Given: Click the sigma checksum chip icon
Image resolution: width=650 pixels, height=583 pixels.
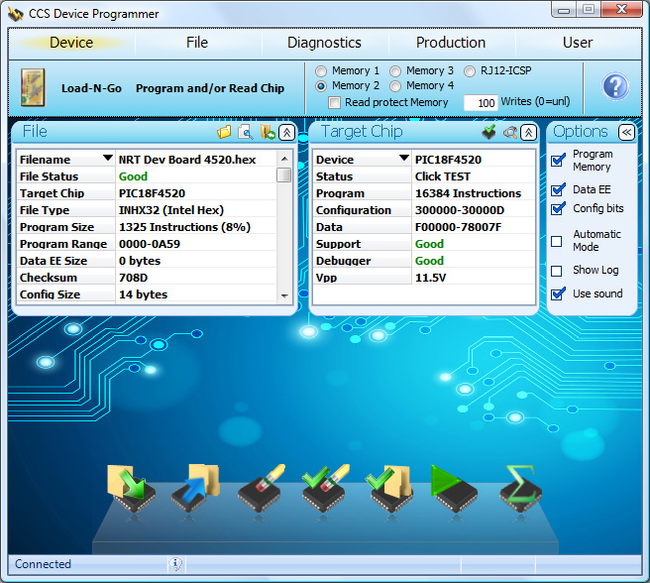Looking at the screenshot, I should (x=521, y=489).
